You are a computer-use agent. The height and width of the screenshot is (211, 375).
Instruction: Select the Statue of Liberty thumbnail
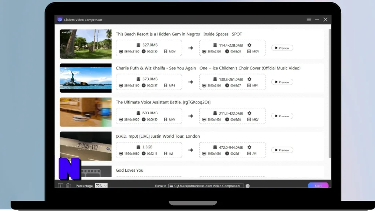(86, 78)
